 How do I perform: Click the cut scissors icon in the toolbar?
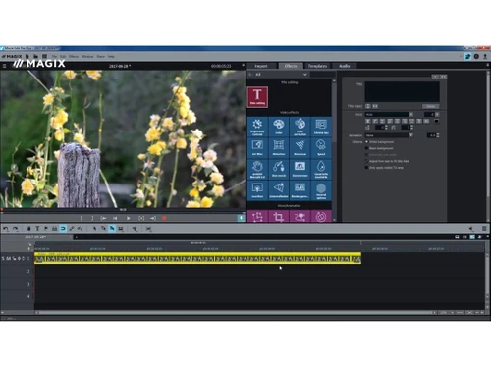pos(135,229)
